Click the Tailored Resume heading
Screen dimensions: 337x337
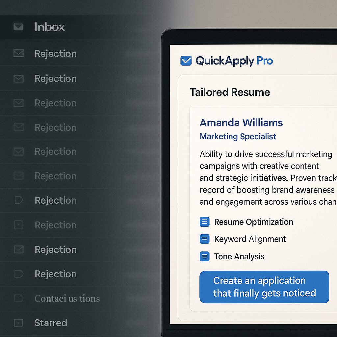(229, 92)
